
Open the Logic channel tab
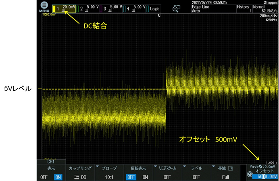pos(154,9)
